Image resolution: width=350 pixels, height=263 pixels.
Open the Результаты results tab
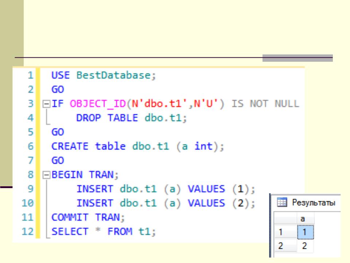(313, 203)
